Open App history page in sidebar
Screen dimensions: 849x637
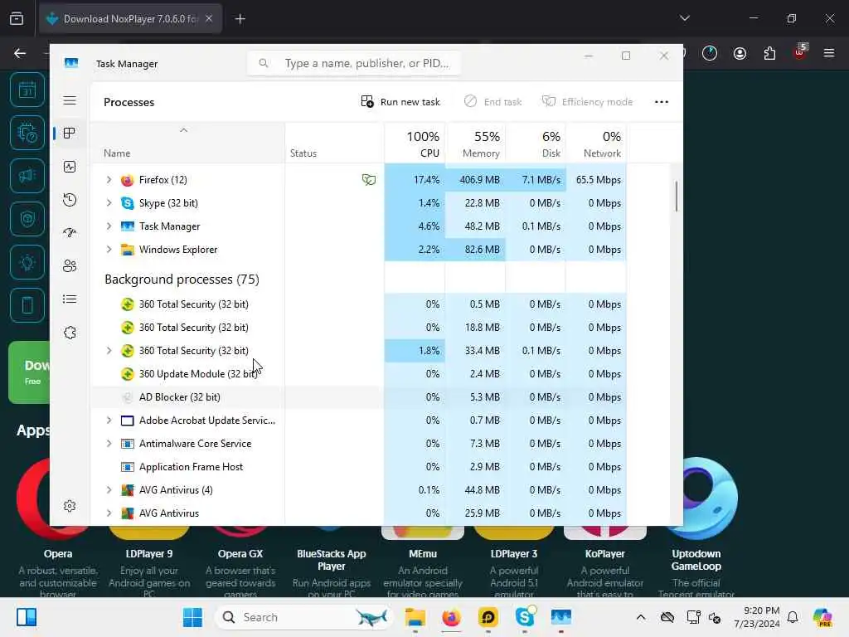click(70, 200)
